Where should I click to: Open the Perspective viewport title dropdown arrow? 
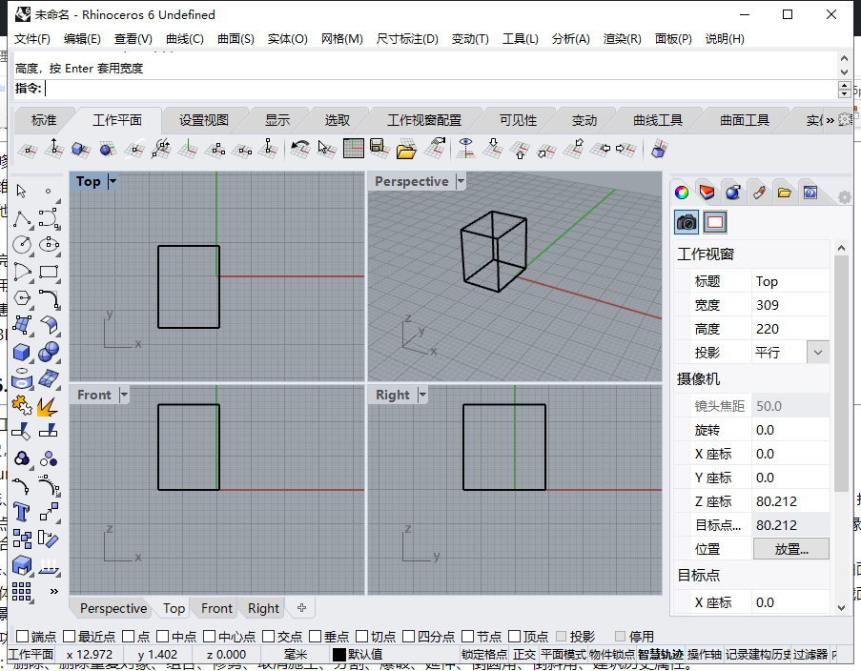pyautogui.click(x=461, y=181)
